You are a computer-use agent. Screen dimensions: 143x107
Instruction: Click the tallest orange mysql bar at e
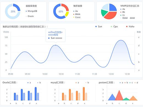[84, 94]
